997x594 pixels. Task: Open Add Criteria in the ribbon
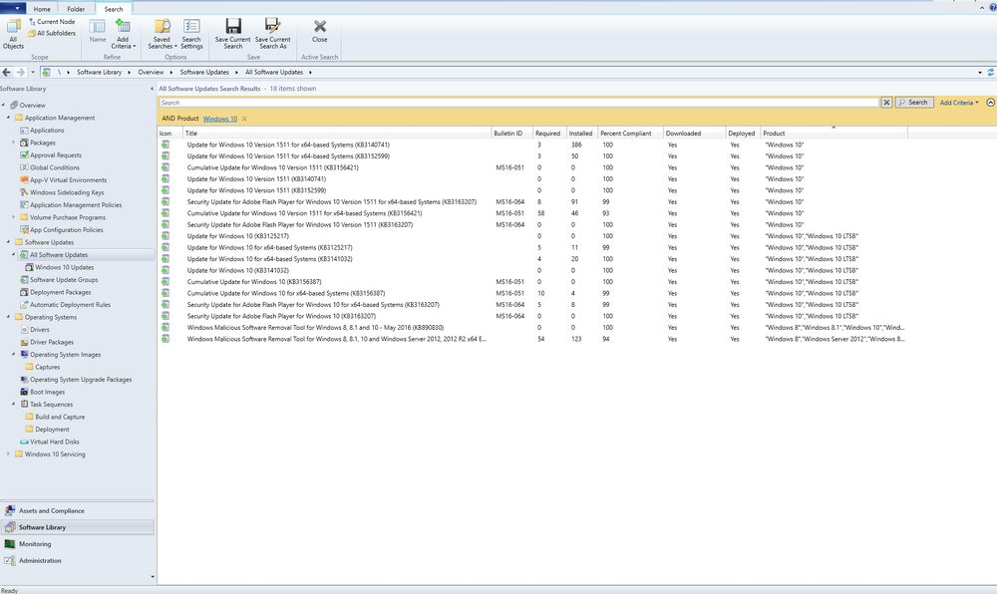(x=123, y=34)
